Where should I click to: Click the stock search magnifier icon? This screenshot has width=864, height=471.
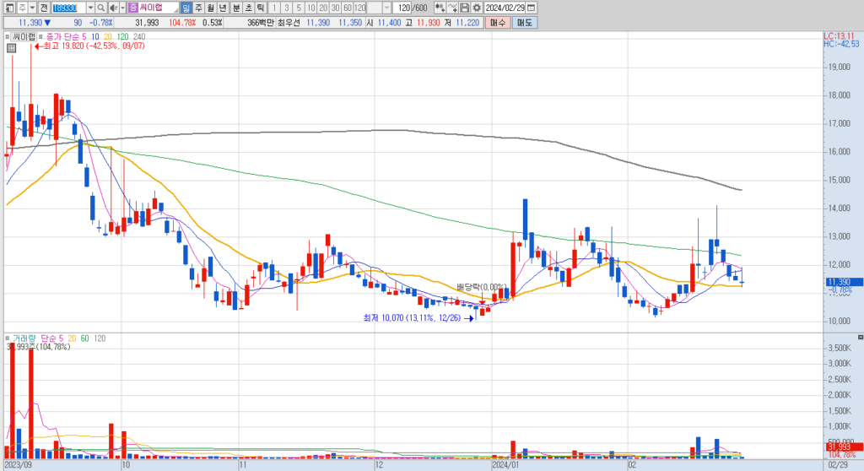101,8
